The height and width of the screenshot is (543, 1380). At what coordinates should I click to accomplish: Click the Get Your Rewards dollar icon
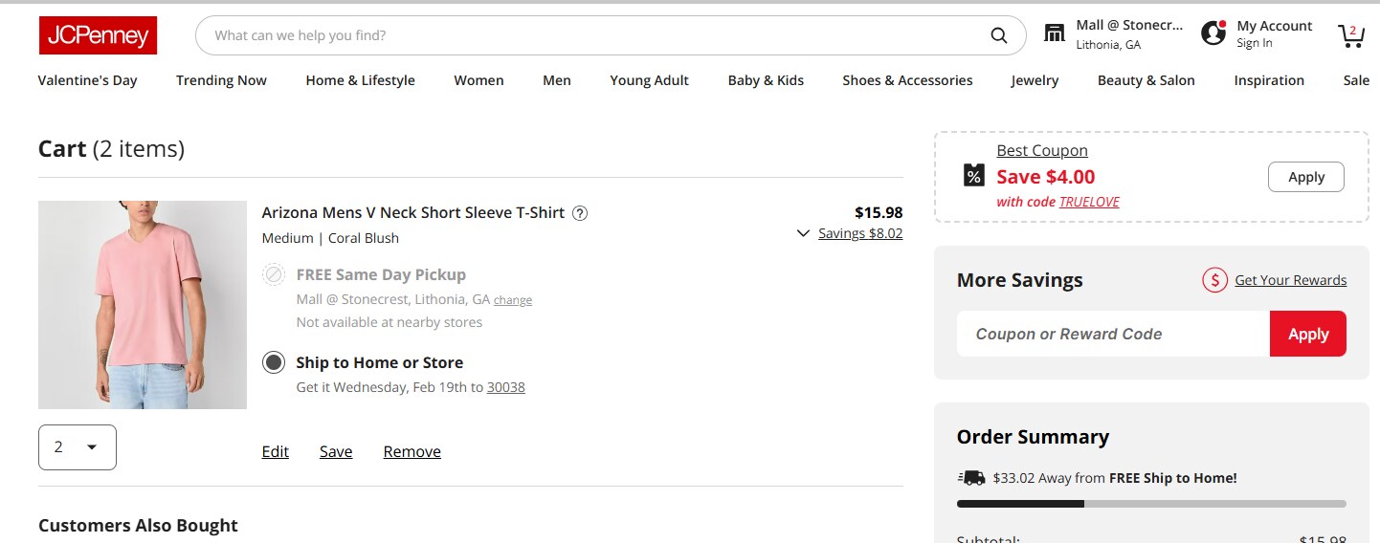click(x=1214, y=280)
